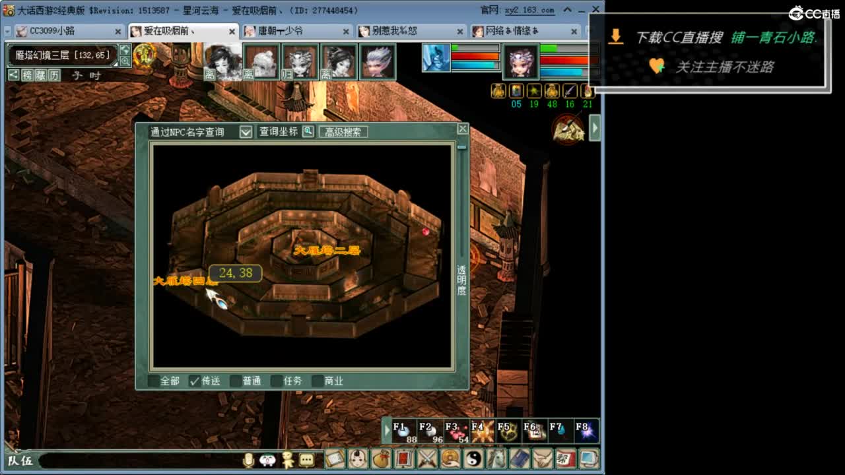Use the F1 hotkey slot item
The image size is (845, 475).
click(405, 431)
